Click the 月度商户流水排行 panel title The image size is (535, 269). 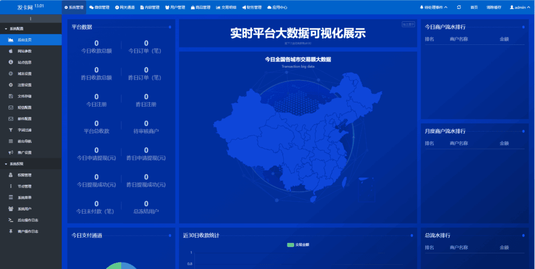[x=445, y=131]
